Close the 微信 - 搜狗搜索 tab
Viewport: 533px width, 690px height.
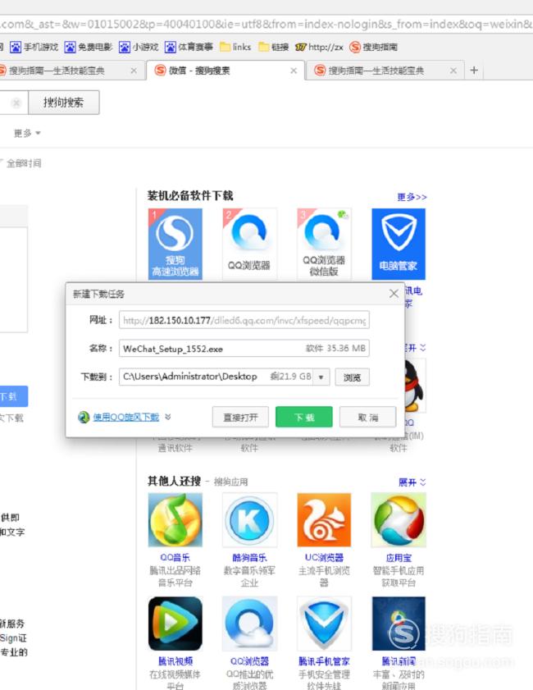click(x=294, y=71)
